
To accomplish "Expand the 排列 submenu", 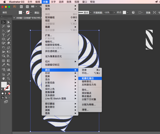I will (60, 9).
